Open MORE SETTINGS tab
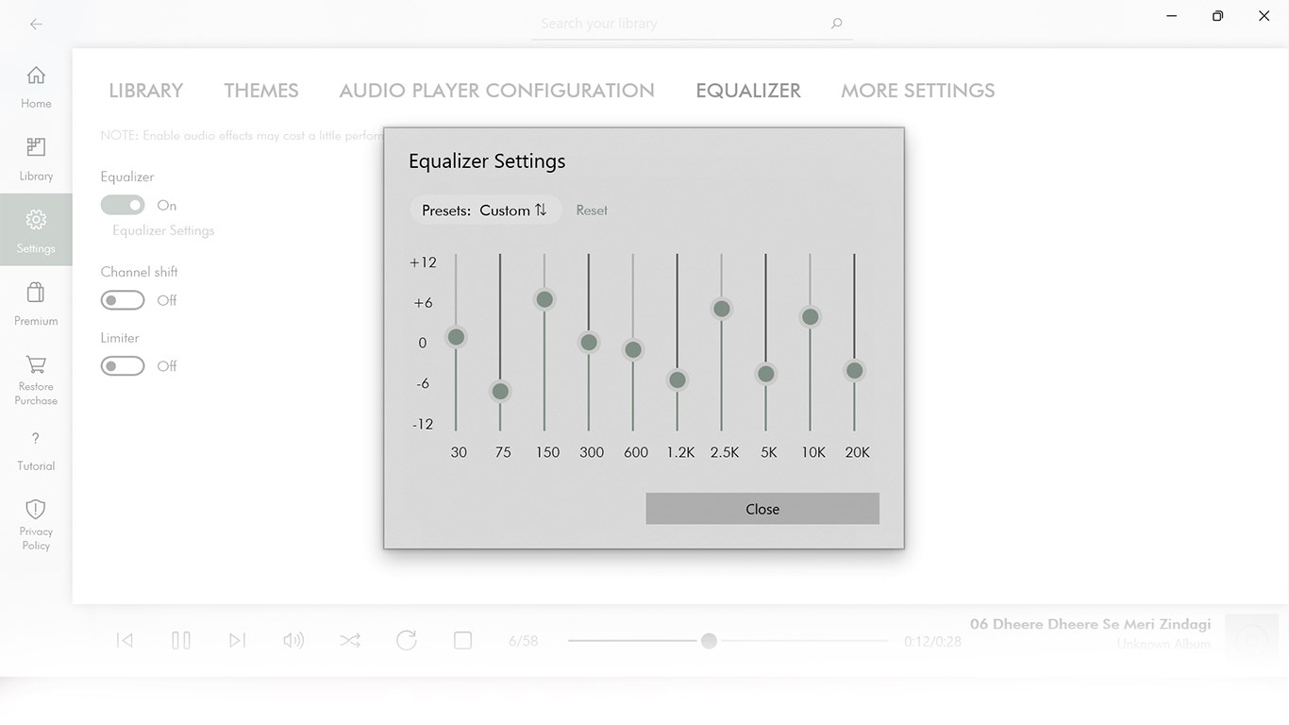This screenshot has height=725, width=1289. pyautogui.click(x=917, y=90)
